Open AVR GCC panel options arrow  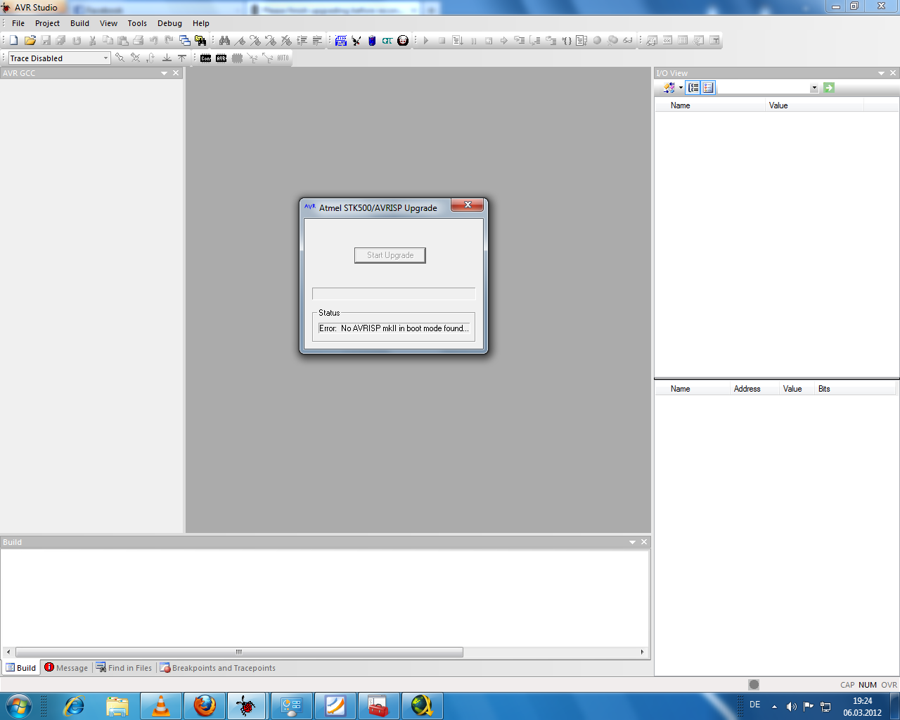165,73
